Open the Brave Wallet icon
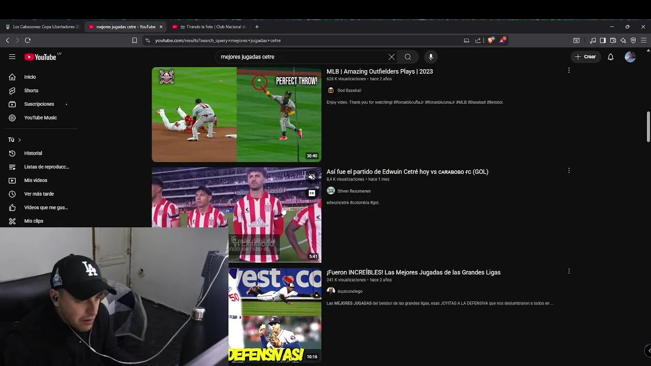The width and height of the screenshot is (651, 366). pos(613,40)
